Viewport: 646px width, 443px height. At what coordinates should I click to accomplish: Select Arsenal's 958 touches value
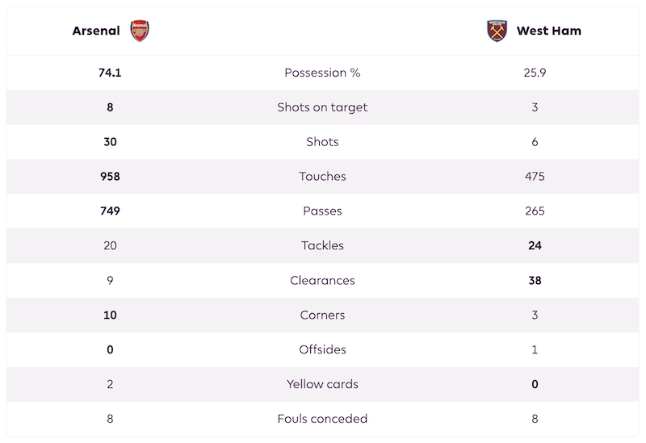pos(110,177)
